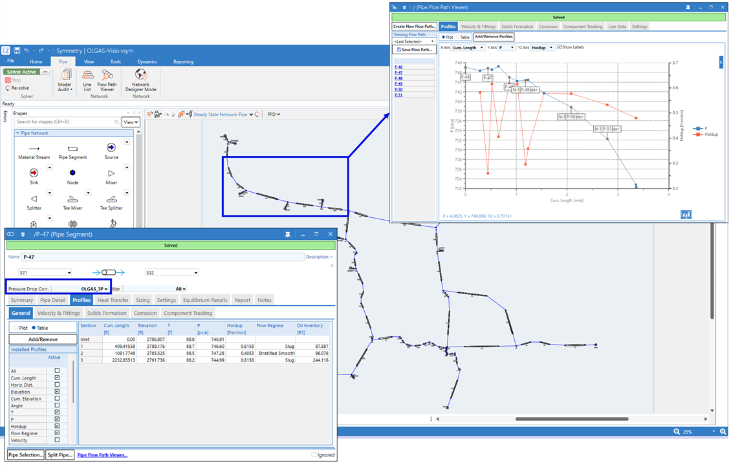Toggle the Show Labels checkbox
The width and height of the screenshot is (731, 472).
coord(560,47)
